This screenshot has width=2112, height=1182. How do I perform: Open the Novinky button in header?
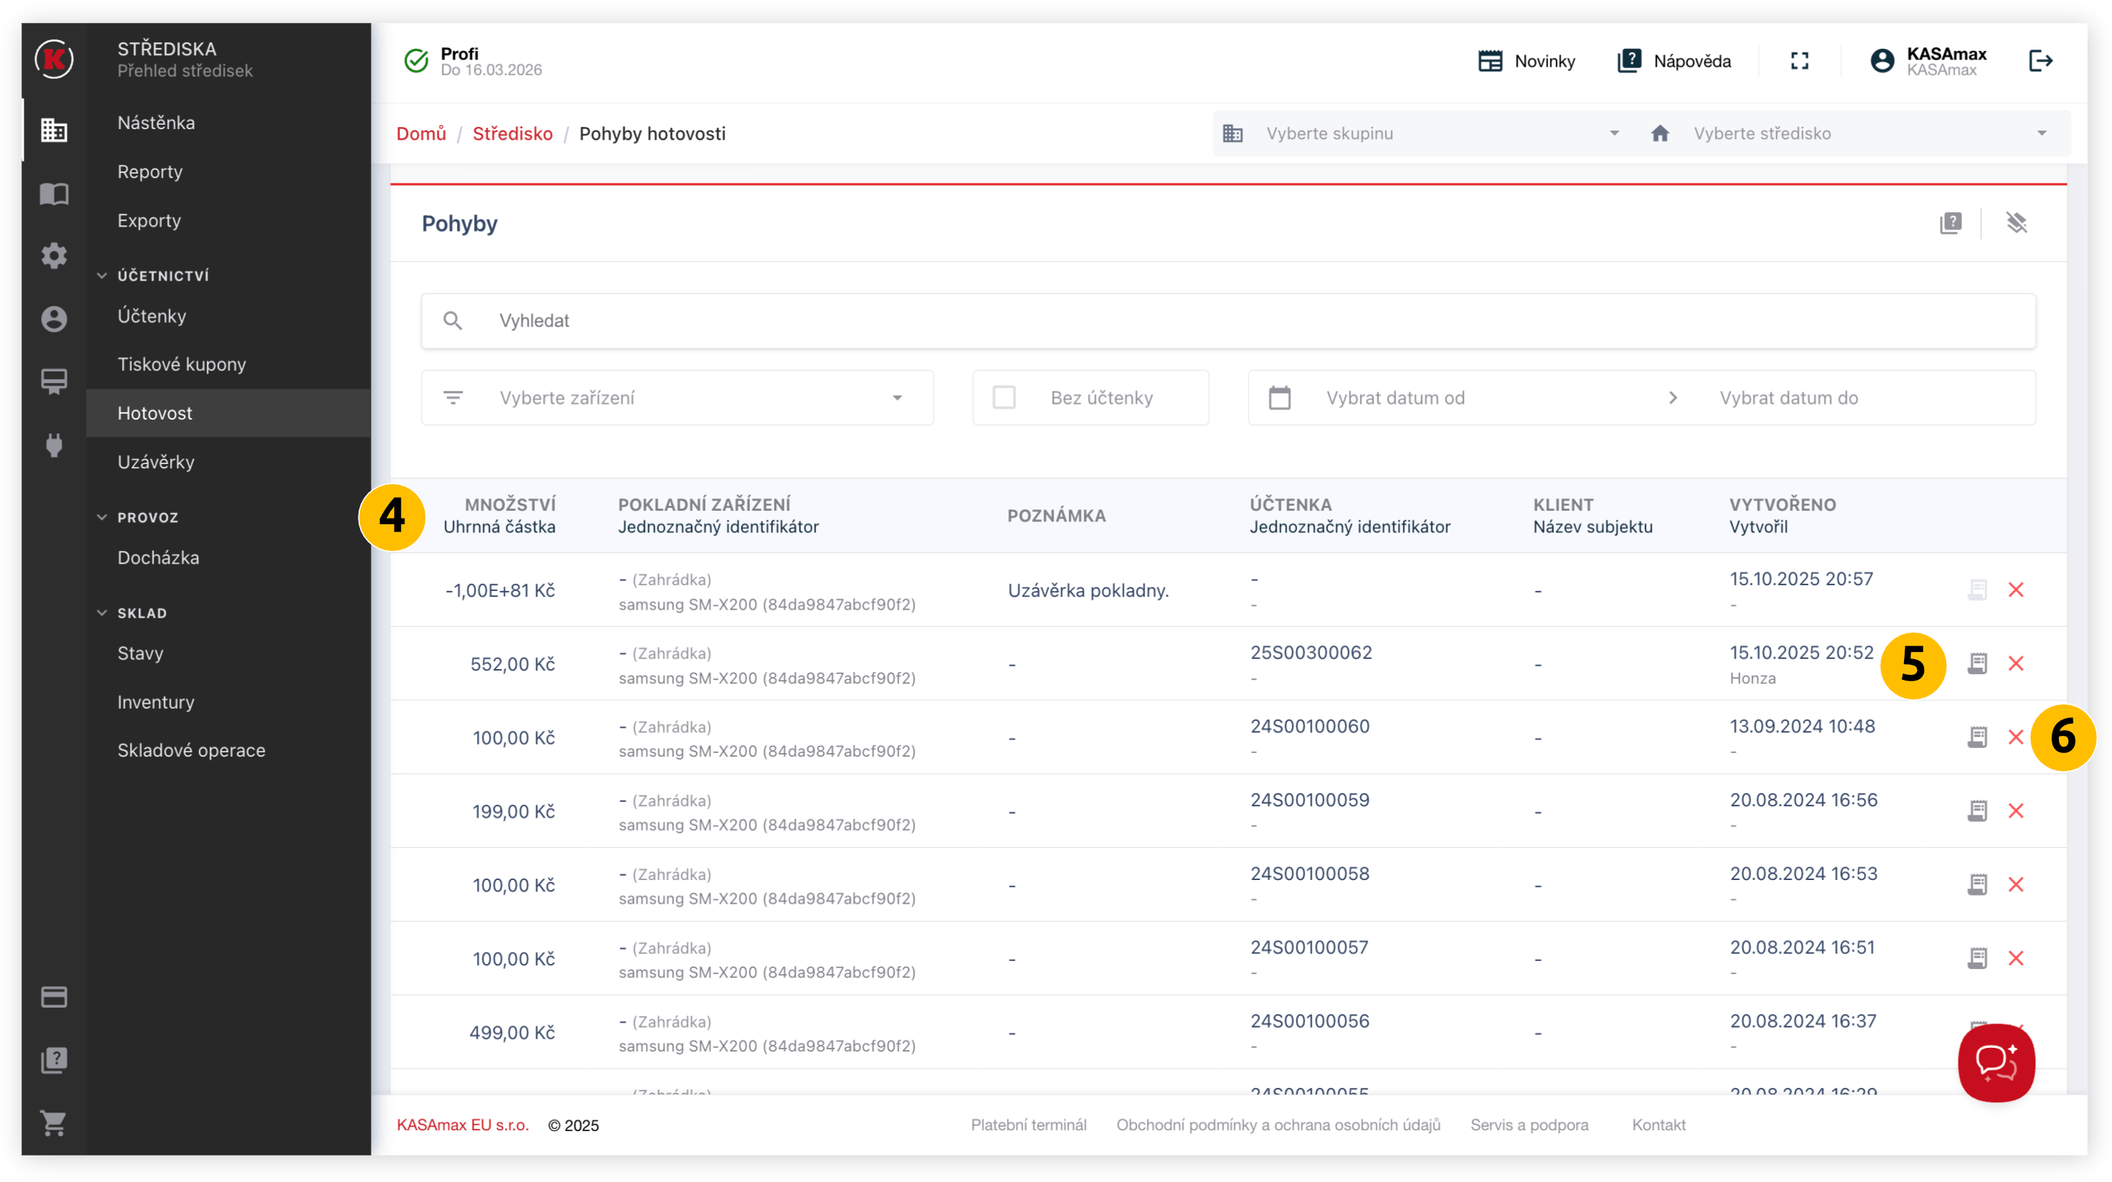(1526, 62)
